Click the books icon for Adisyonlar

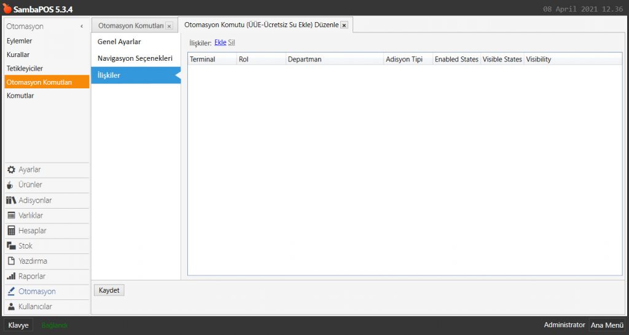click(11, 201)
